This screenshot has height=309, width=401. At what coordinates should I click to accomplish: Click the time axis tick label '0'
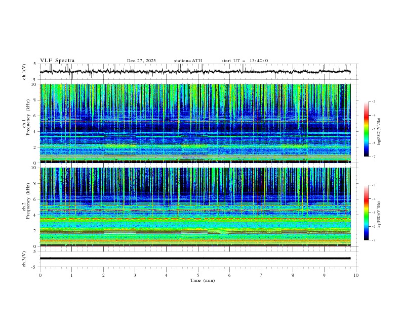click(40, 275)
